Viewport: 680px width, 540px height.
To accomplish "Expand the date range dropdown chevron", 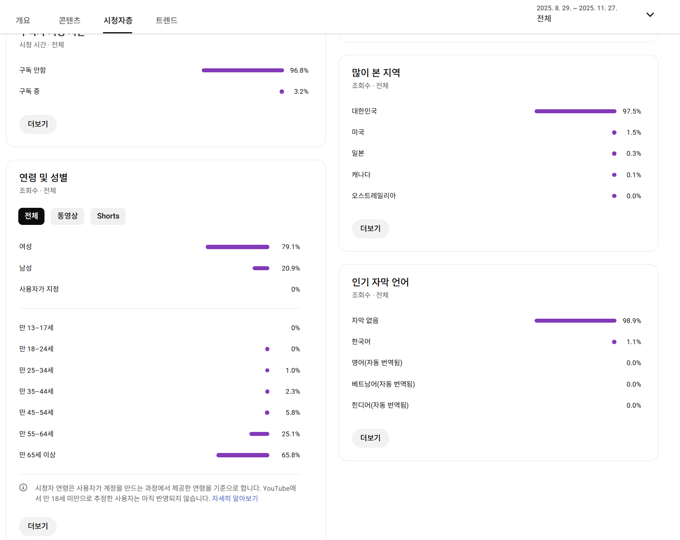I will tap(650, 15).
